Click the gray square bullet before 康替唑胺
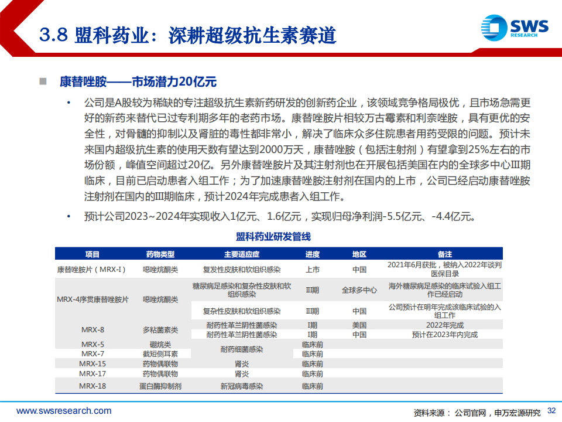The width and height of the screenshot is (562, 422). coord(43,81)
